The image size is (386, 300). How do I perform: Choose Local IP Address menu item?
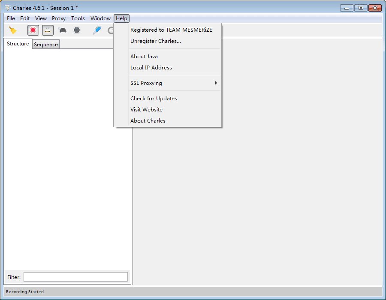[168, 68]
